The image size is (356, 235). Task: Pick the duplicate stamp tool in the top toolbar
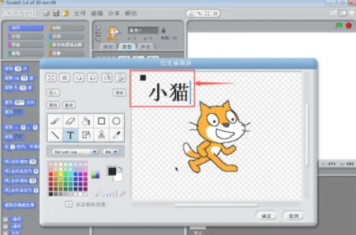click(x=191, y=13)
